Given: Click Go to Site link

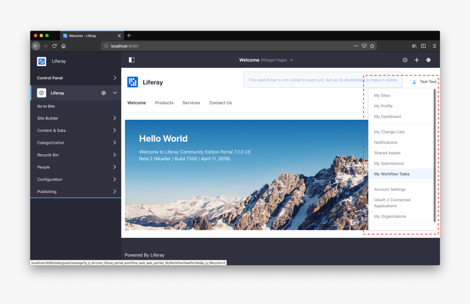Looking at the screenshot, I should point(46,106).
